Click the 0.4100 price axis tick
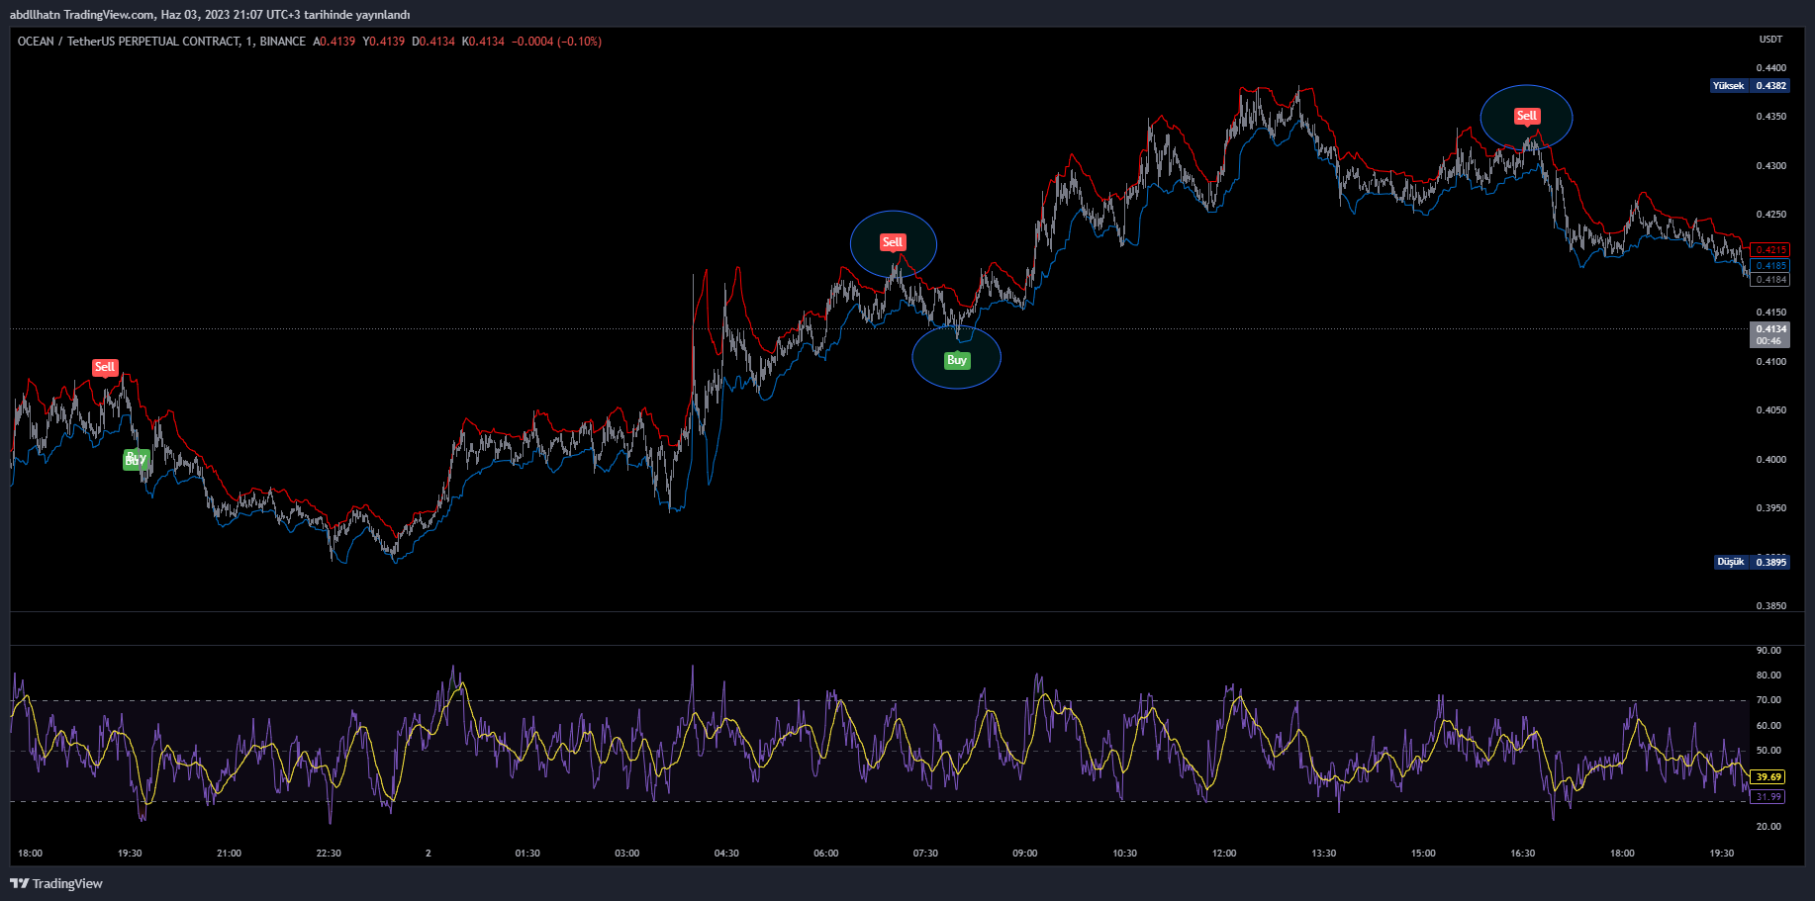The height and width of the screenshot is (901, 1815). [1770, 362]
